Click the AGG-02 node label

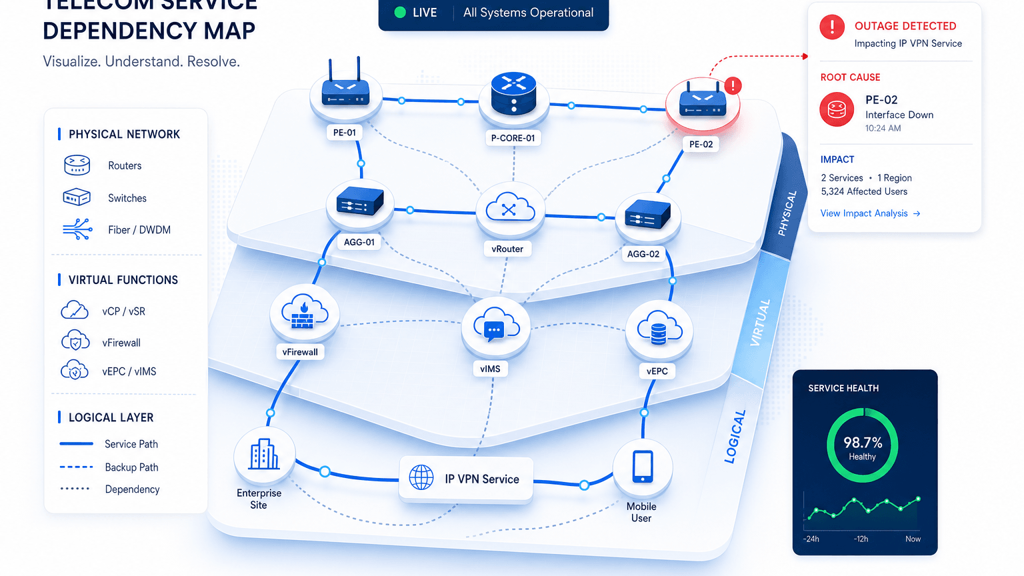[x=643, y=254]
